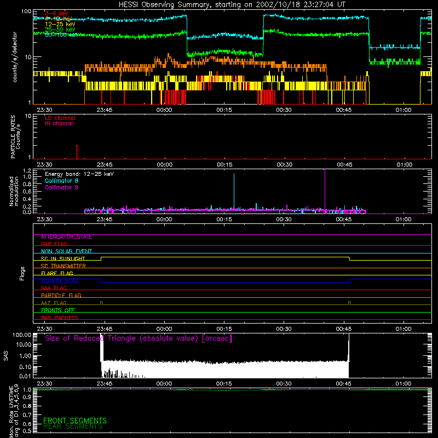This screenshot has height=438, width=438.
Task: Click the BAD_PACKETS flag label
Action: [60, 318]
